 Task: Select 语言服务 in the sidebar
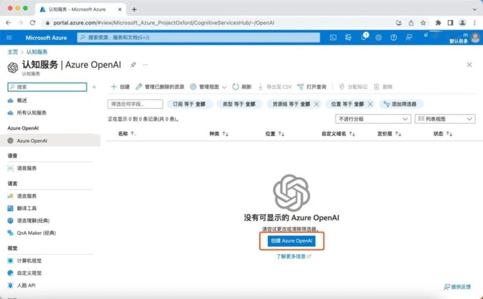26,196
